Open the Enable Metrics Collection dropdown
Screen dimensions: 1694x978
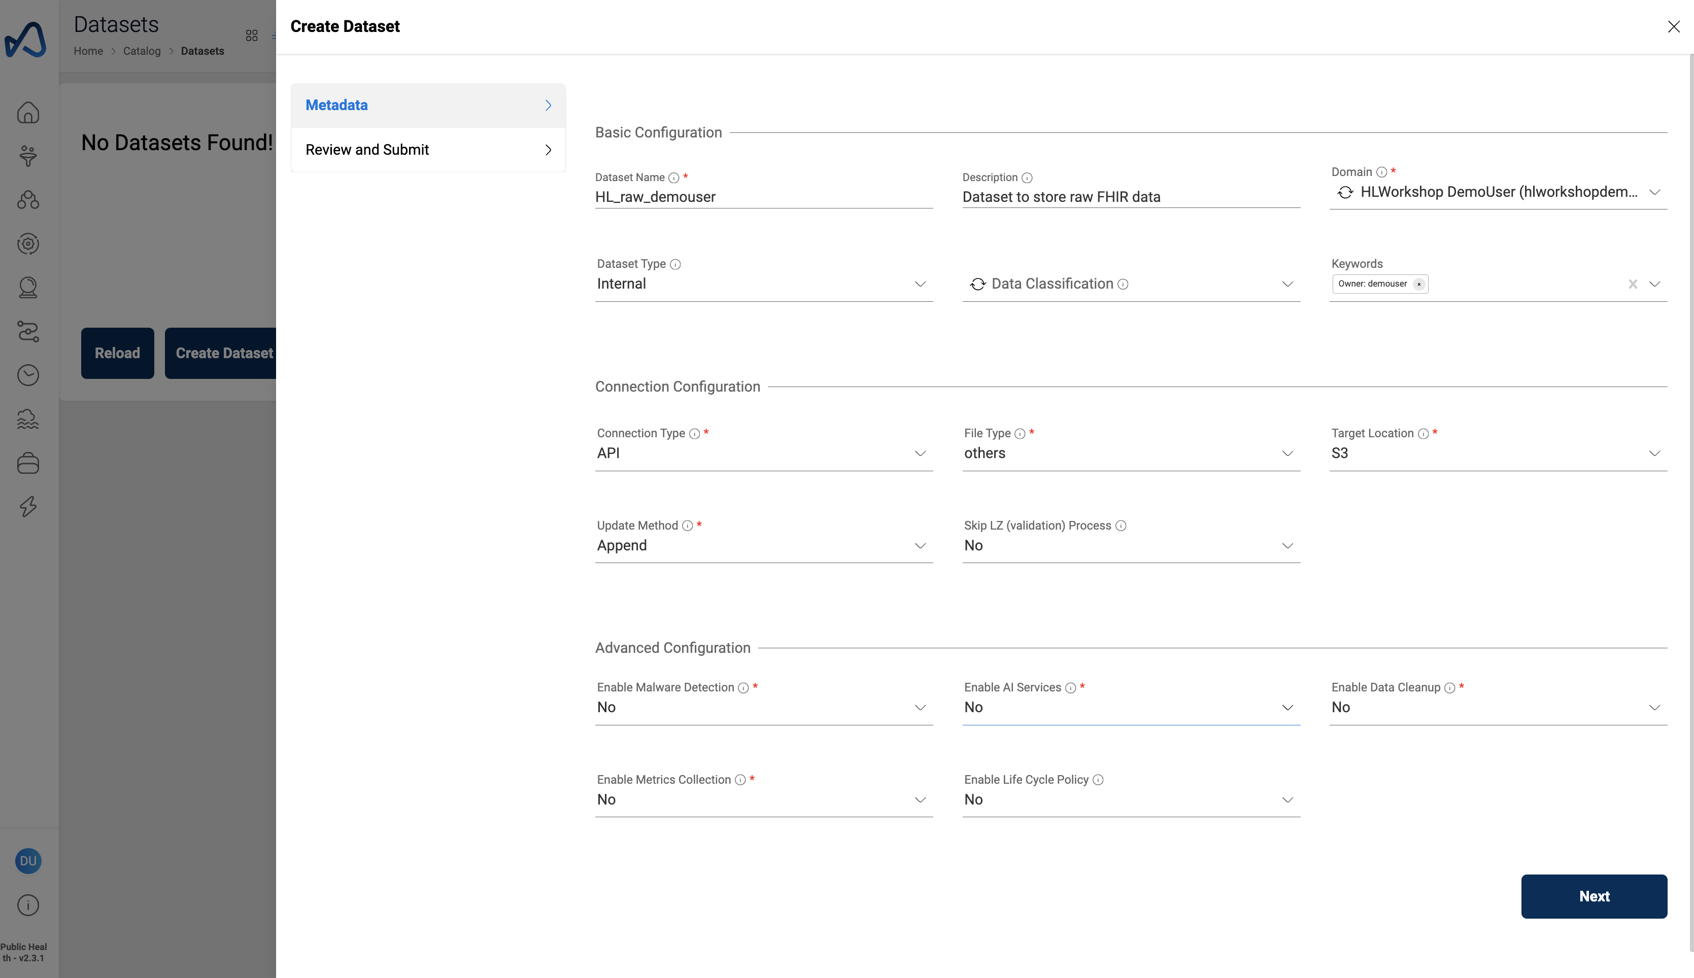click(764, 799)
